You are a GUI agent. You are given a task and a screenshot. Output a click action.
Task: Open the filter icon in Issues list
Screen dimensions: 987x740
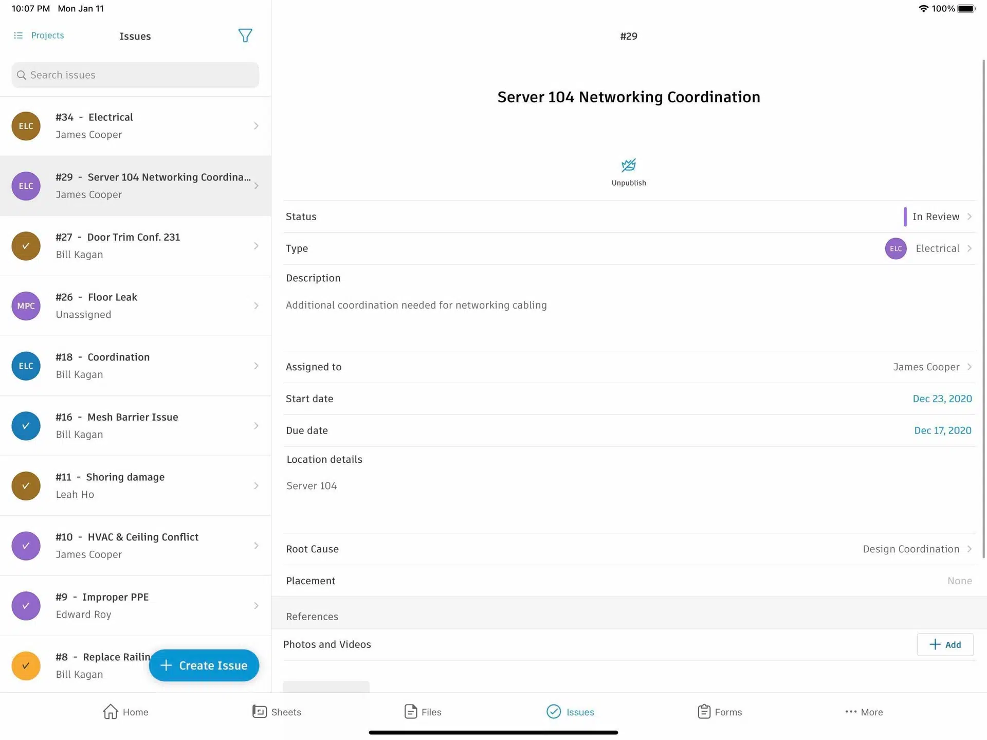[246, 35]
